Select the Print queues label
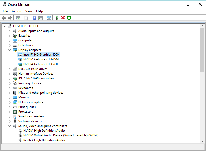 (x=27, y=107)
